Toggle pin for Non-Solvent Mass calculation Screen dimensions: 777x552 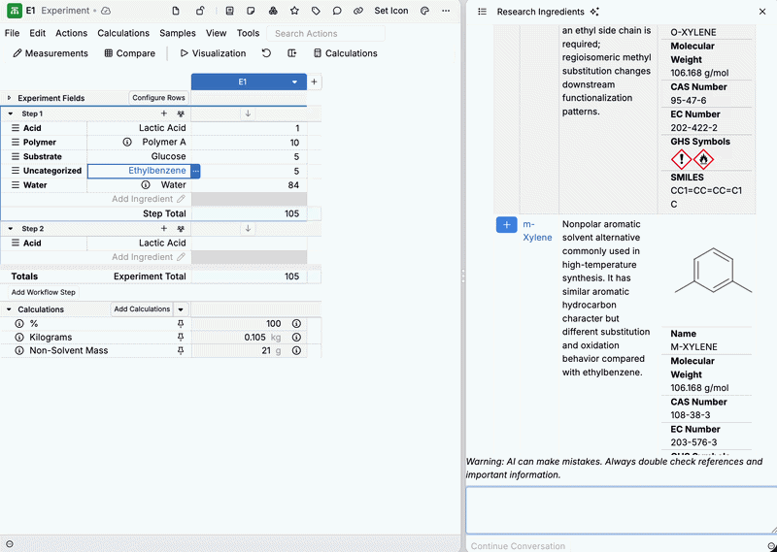click(x=181, y=350)
